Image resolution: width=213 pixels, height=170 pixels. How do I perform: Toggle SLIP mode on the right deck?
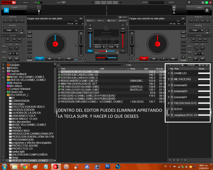tap(183, 32)
